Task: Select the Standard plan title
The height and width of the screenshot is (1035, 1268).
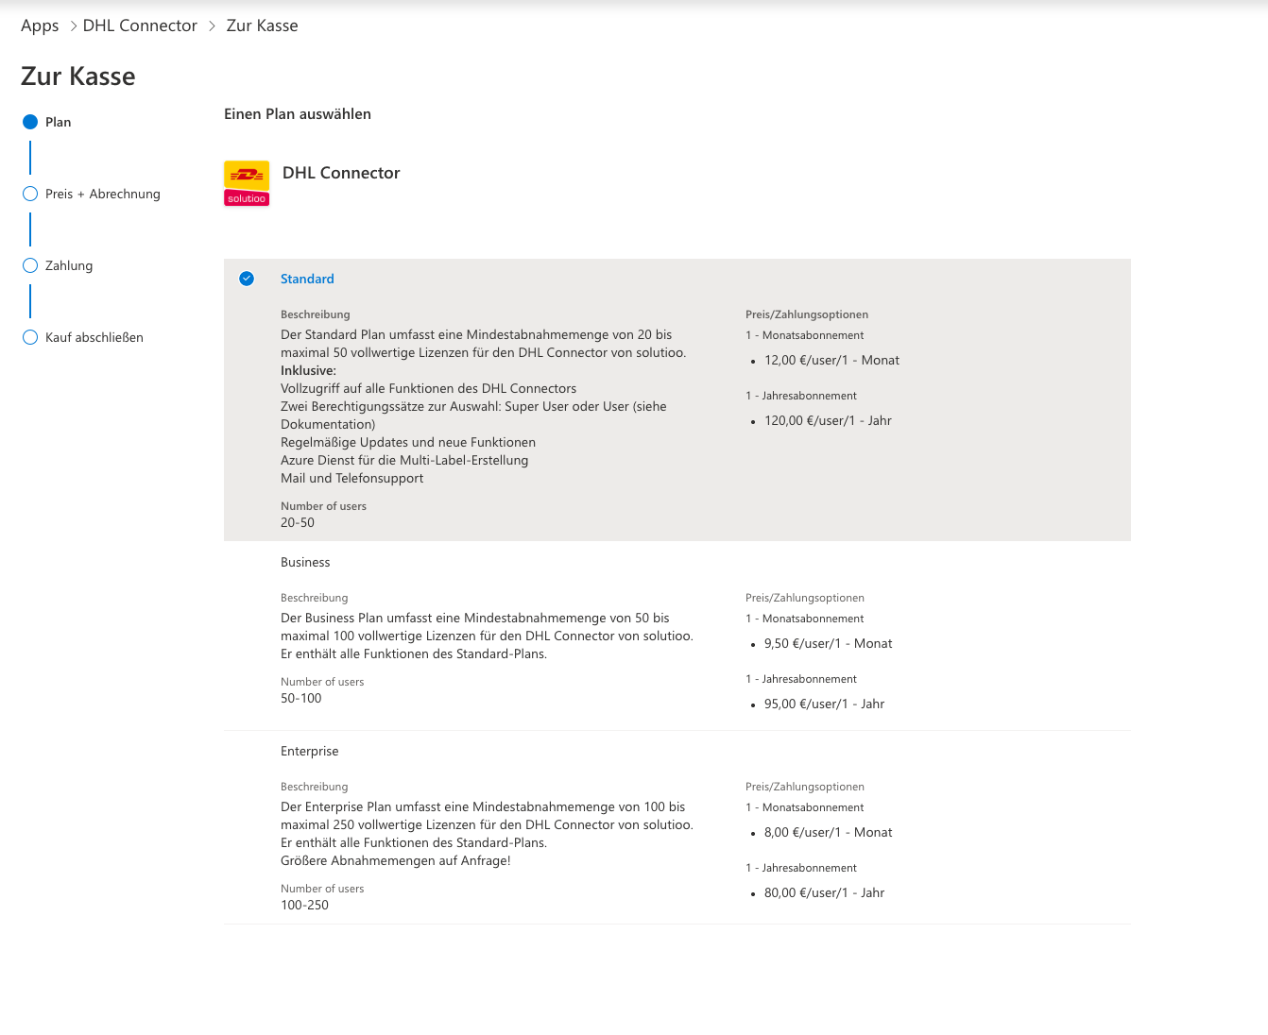Action: pyautogui.click(x=307, y=279)
